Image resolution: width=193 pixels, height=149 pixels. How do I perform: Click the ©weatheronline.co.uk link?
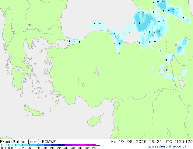click(167, 146)
